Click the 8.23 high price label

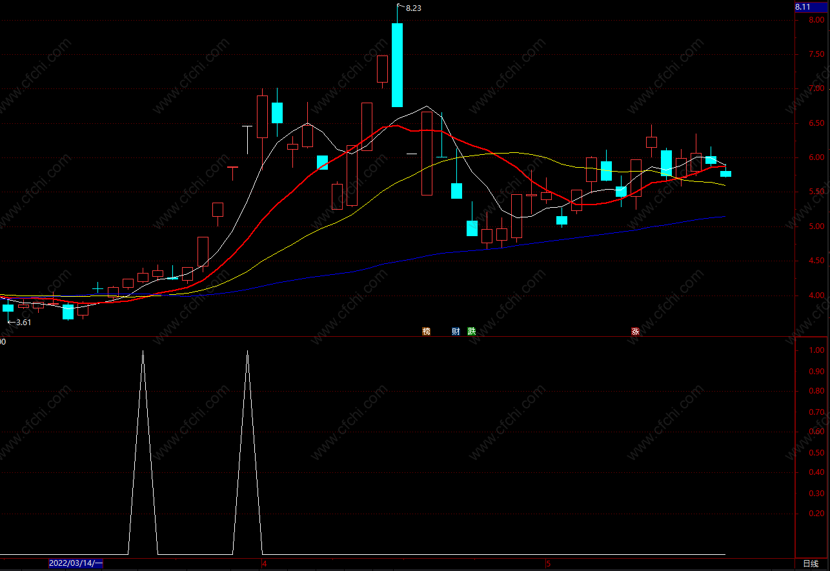tap(413, 8)
